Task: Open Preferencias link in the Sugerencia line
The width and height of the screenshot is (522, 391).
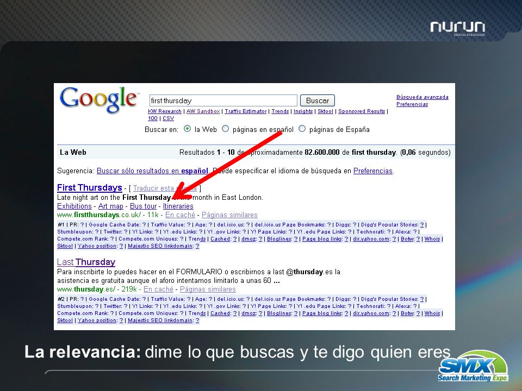Action: point(373,171)
